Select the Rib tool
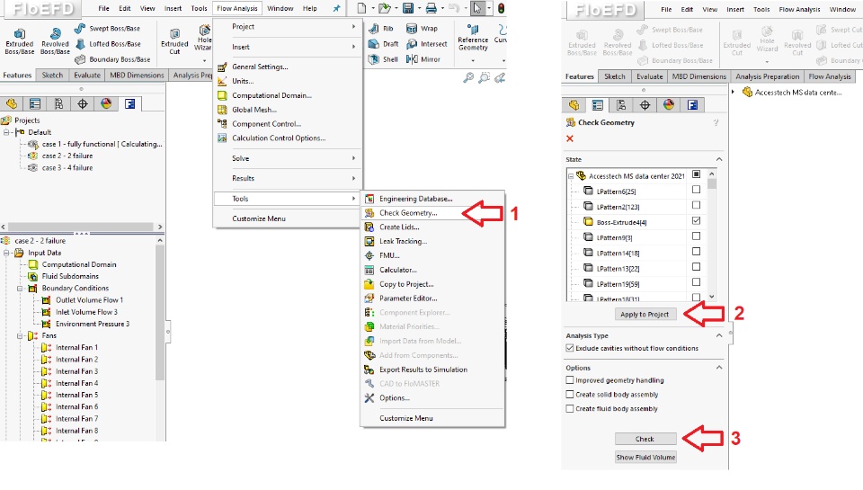Image resolution: width=863 pixels, height=490 pixels. click(381, 28)
